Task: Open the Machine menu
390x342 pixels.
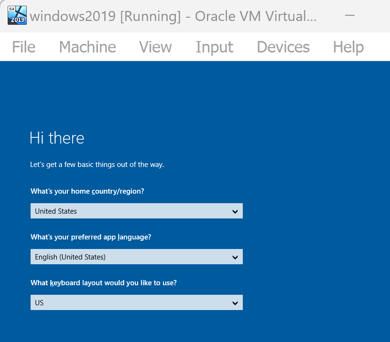Action: (x=87, y=47)
